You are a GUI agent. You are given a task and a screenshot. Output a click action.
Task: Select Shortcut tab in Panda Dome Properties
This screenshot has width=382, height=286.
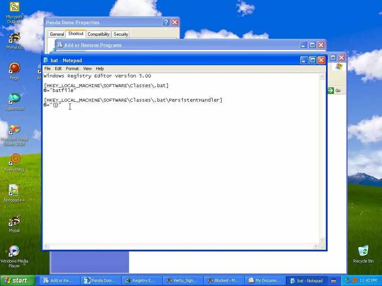point(76,34)
